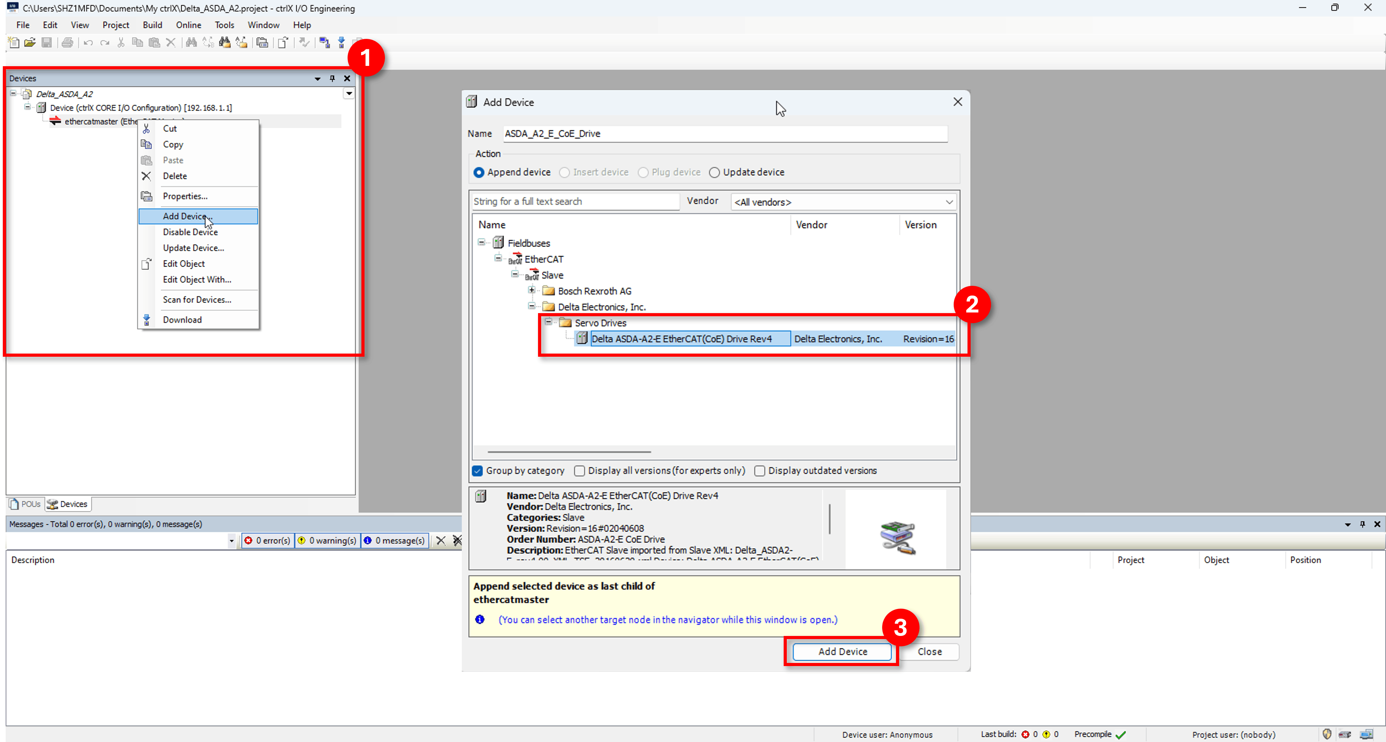Click the Check/Build toolbar icon

point(304,42)
